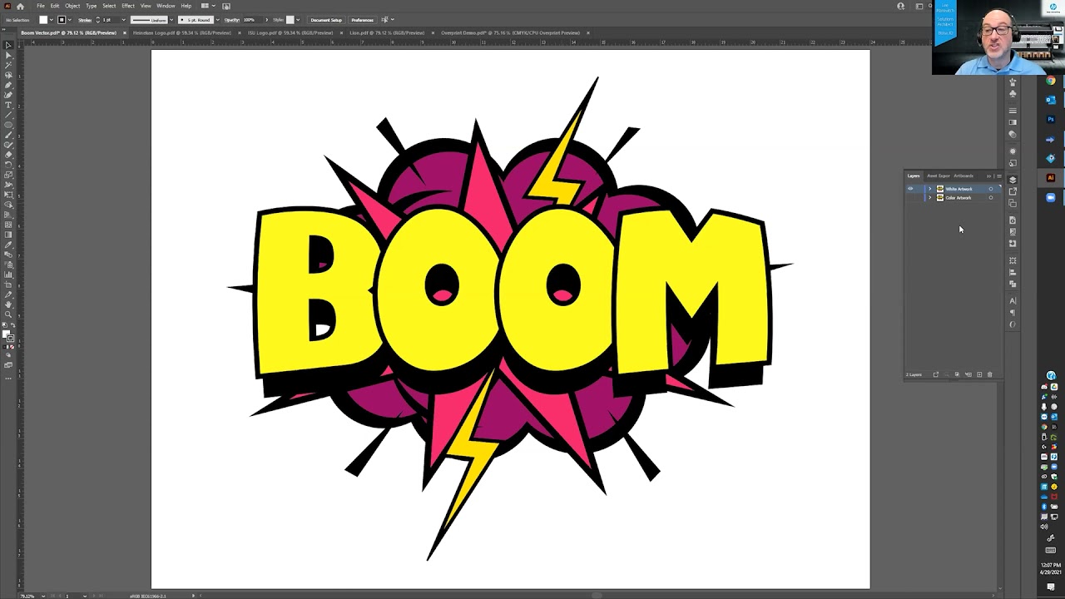Click target circle of Color Artwork layer

pos(991,198)
